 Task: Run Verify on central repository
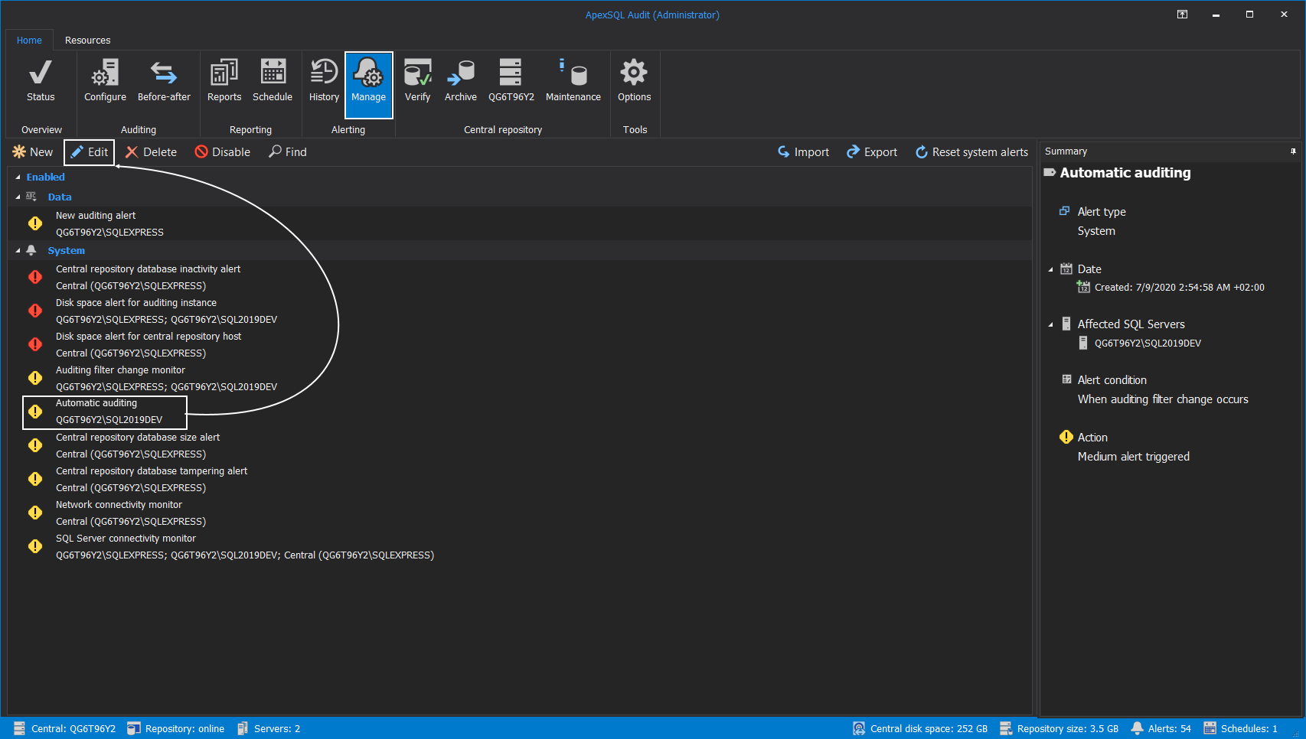417,81
